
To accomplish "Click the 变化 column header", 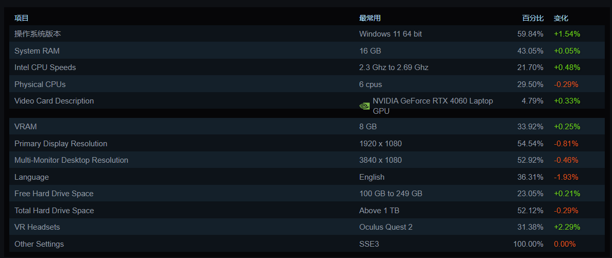I will (561, 18).
